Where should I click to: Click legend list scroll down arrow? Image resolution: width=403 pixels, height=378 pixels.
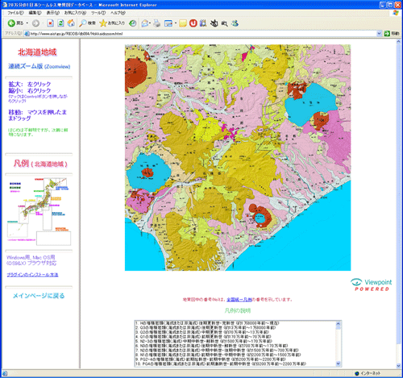pos(339,363)
